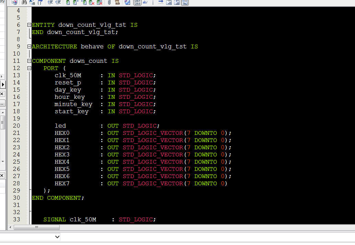Click the second page-layout icon after the blue arrow
The height and width of the screenshot is (245, 355).
click(176, 2)
